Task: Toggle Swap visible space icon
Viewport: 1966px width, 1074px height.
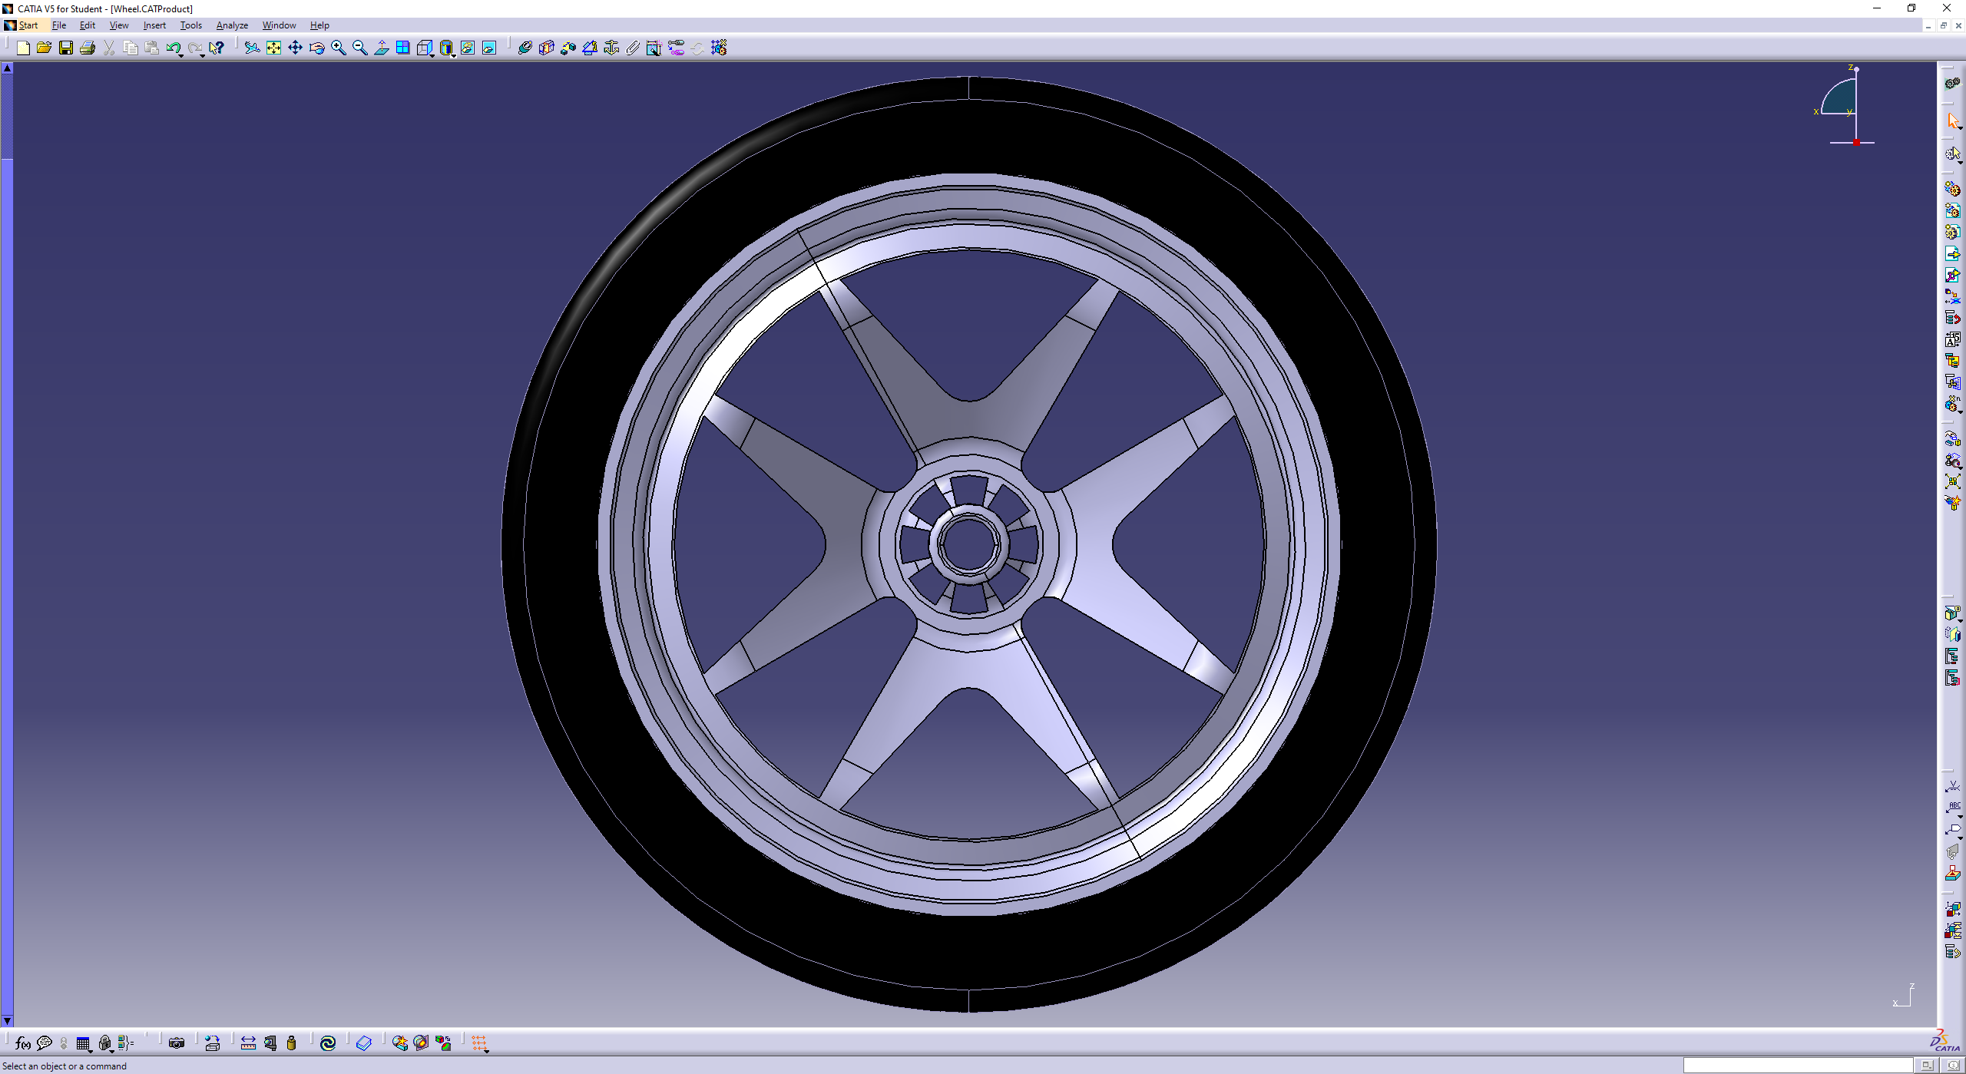Action: (488, 48)
